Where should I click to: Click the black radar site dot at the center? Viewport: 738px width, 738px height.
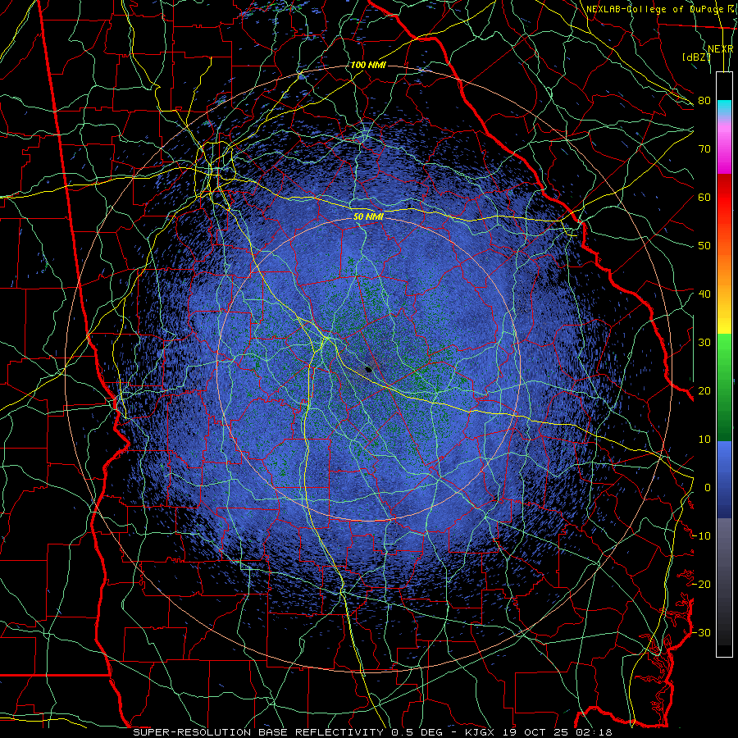369,369
